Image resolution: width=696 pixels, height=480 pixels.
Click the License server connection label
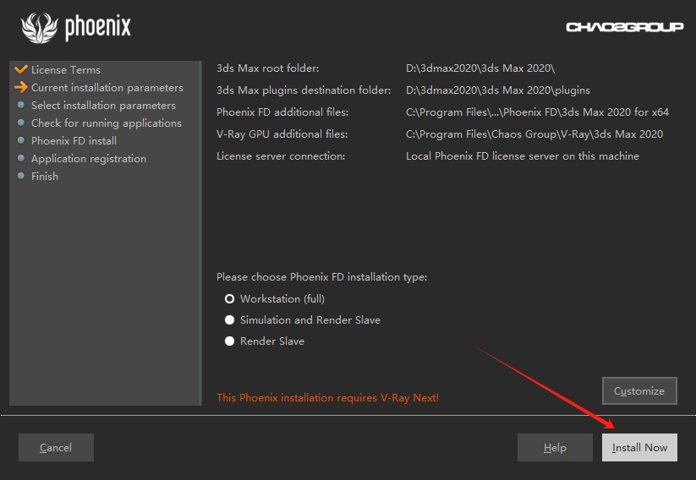(x=281, y=156)
